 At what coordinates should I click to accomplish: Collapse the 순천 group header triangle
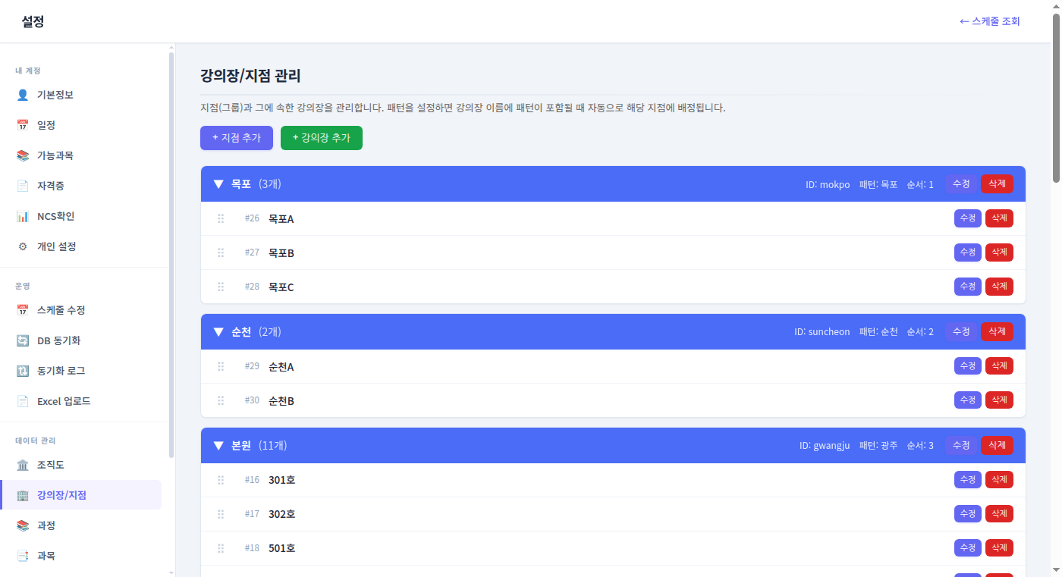click(x=218, y=331)
